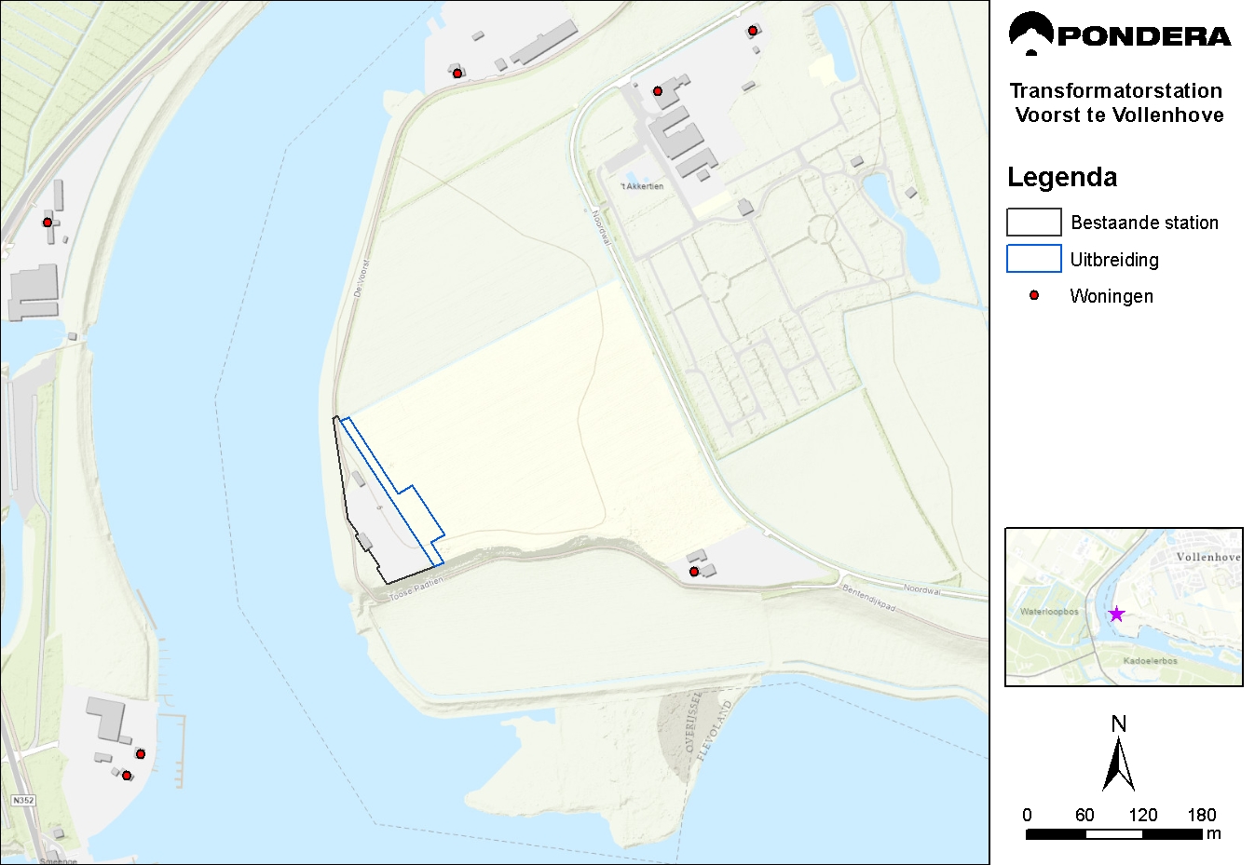
Task: Click the 'Uitbreiding' legend label
Action: pyautogui.click(x=1114, y=260)
